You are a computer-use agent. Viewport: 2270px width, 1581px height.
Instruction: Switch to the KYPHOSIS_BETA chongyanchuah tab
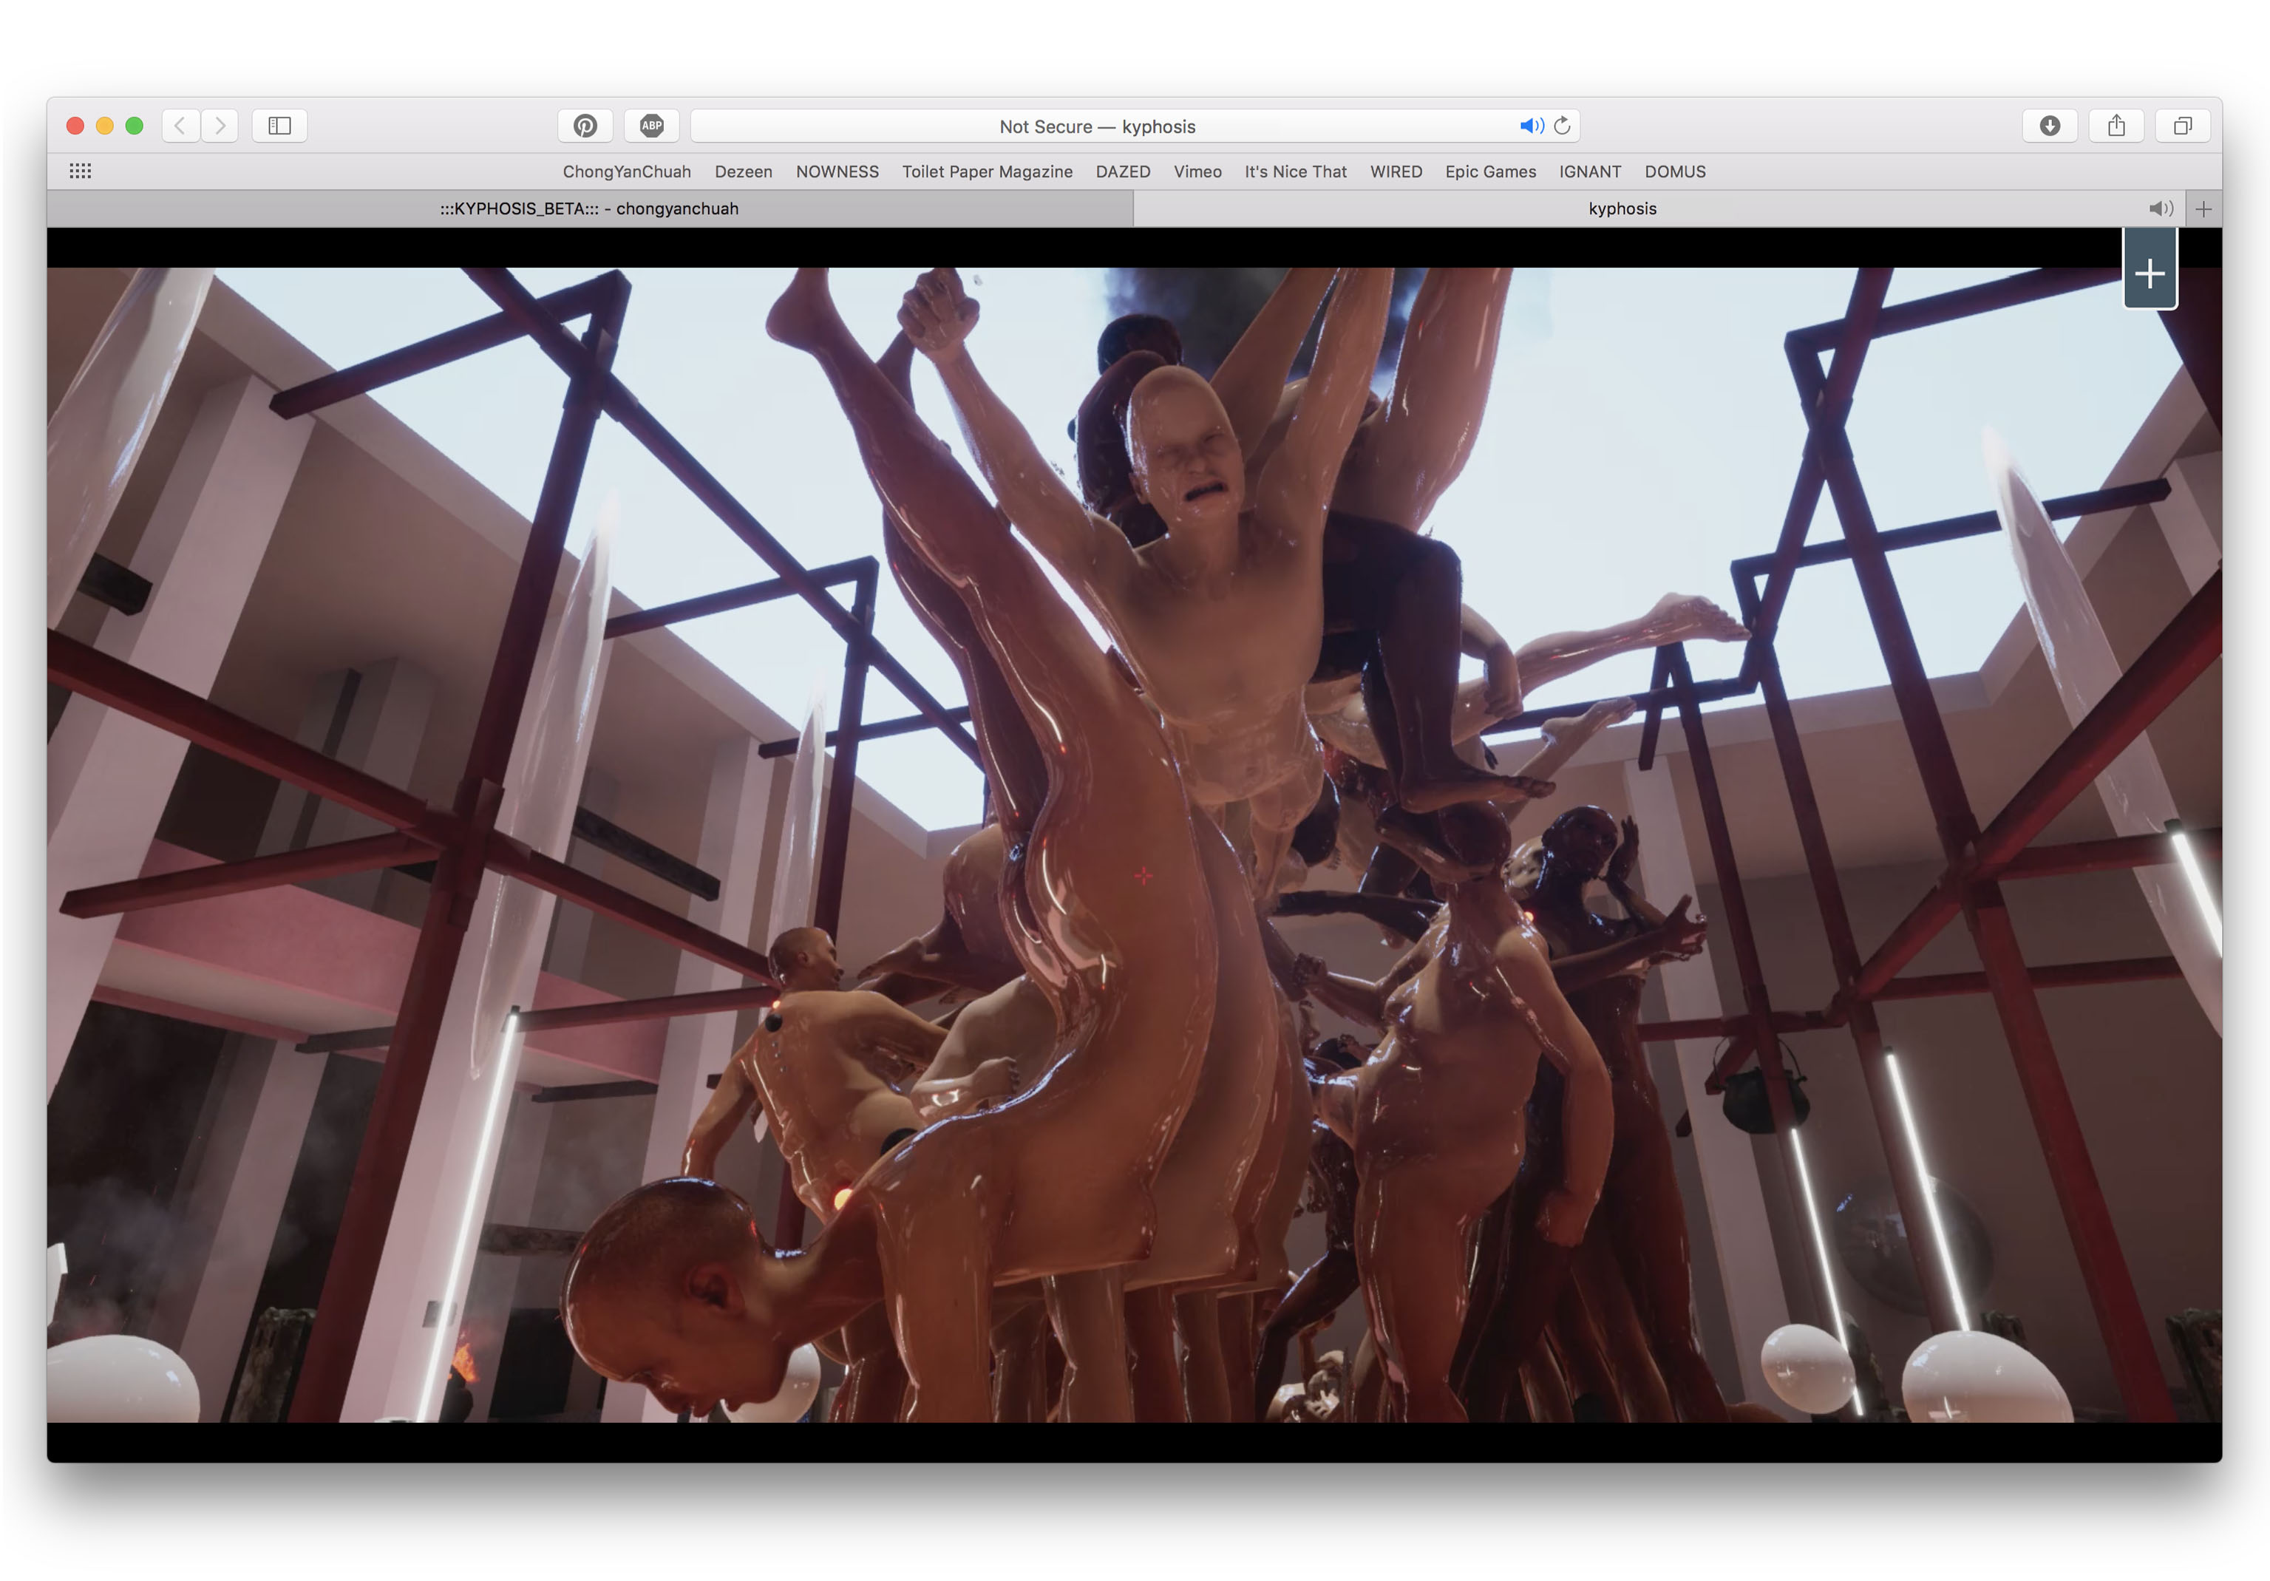pyautogui.click(x=589, y=208)
